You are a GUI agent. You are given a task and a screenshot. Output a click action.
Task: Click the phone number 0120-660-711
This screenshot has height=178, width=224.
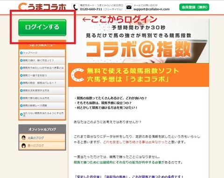coord(91,9)
